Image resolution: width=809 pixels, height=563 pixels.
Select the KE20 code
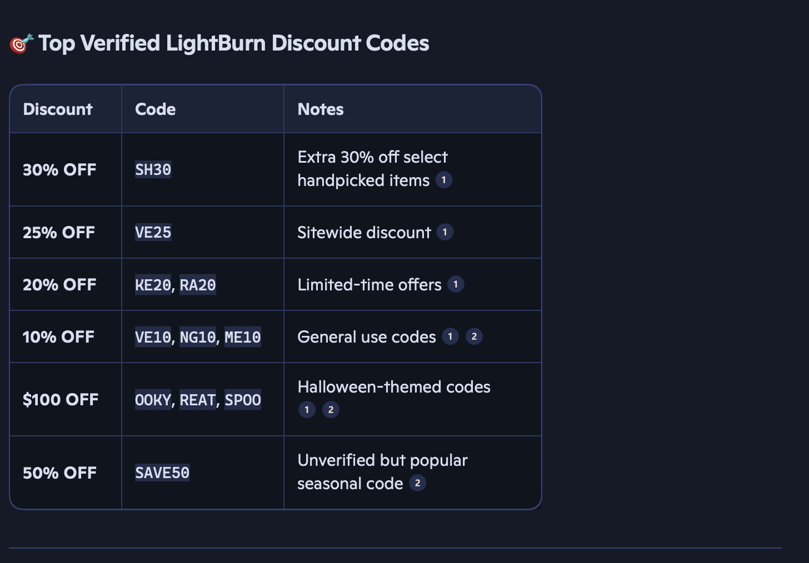click(x=153, y=285)
